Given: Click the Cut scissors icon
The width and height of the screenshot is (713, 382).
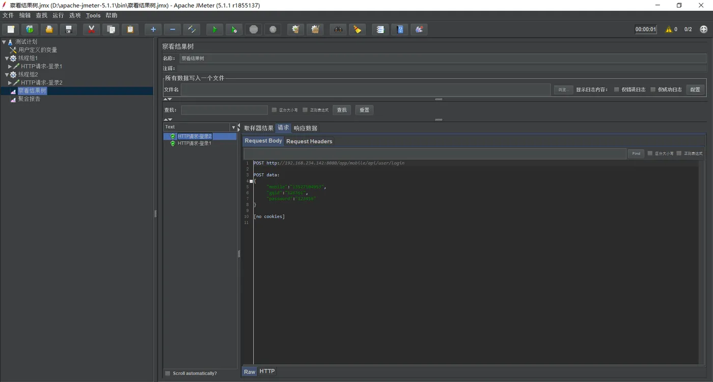Looking at the screenshot, I should [91, 29].
